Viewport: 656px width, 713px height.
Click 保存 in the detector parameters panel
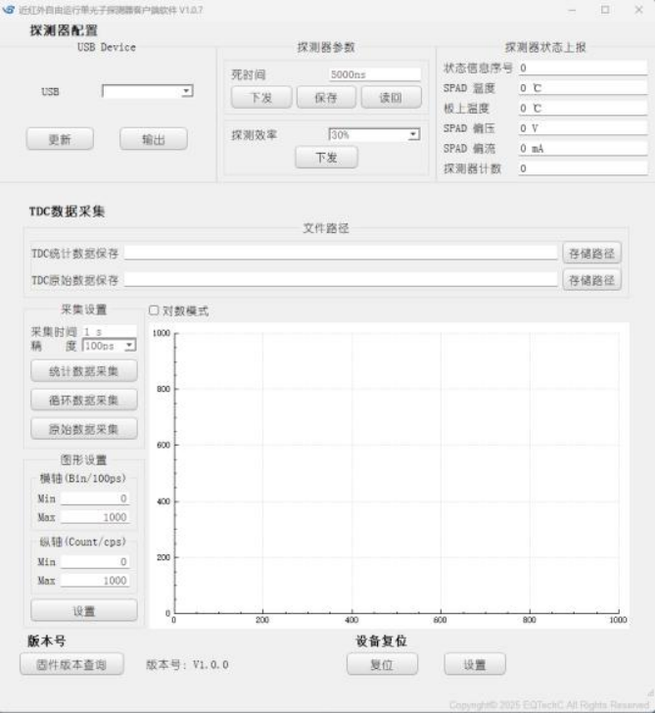326,98
